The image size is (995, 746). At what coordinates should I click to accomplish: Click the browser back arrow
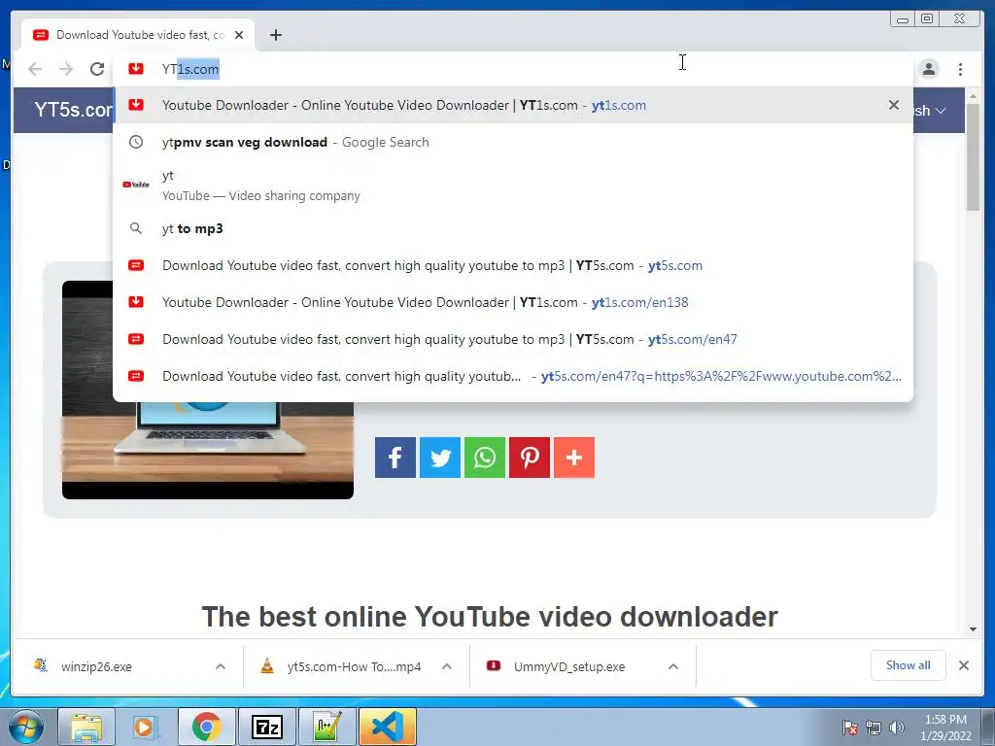coord(35,69)
